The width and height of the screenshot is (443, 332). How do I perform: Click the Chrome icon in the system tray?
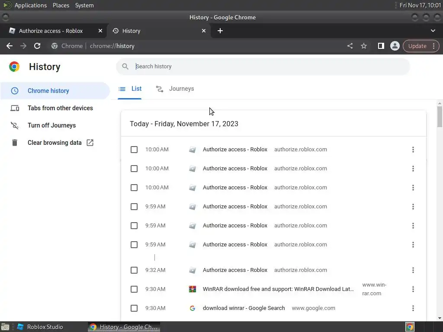click(x=410, y=327)
